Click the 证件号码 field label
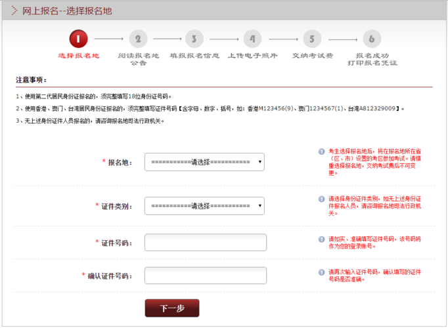The height and width of the screenshot is (328, 448). [x=116, y=243]
